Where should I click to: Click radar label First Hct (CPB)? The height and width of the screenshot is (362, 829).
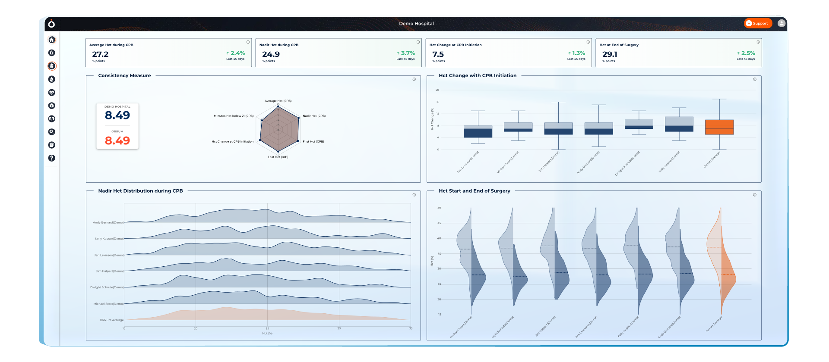coord(313,141)
